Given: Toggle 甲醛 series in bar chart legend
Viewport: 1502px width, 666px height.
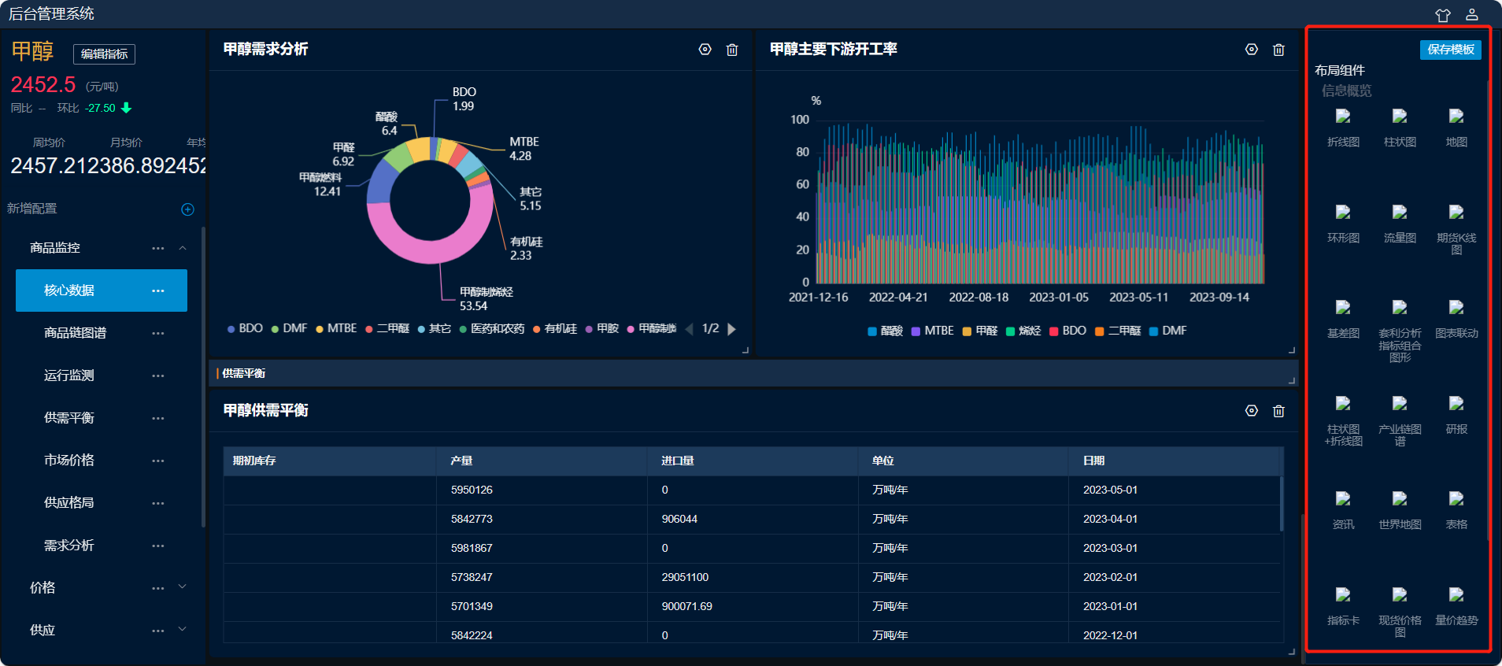Looking at the screenshot, I should [980, 331].
